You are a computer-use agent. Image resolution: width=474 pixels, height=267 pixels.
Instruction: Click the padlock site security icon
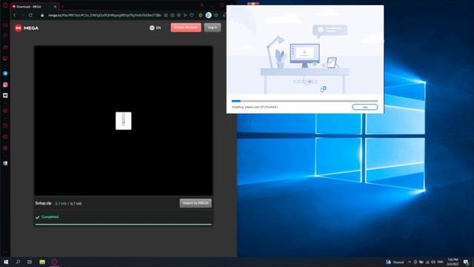pos(42,15)
